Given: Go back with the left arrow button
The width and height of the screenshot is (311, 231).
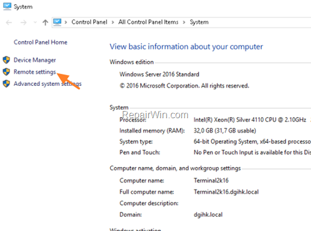Looking at the screenshot, I should 9,23.
